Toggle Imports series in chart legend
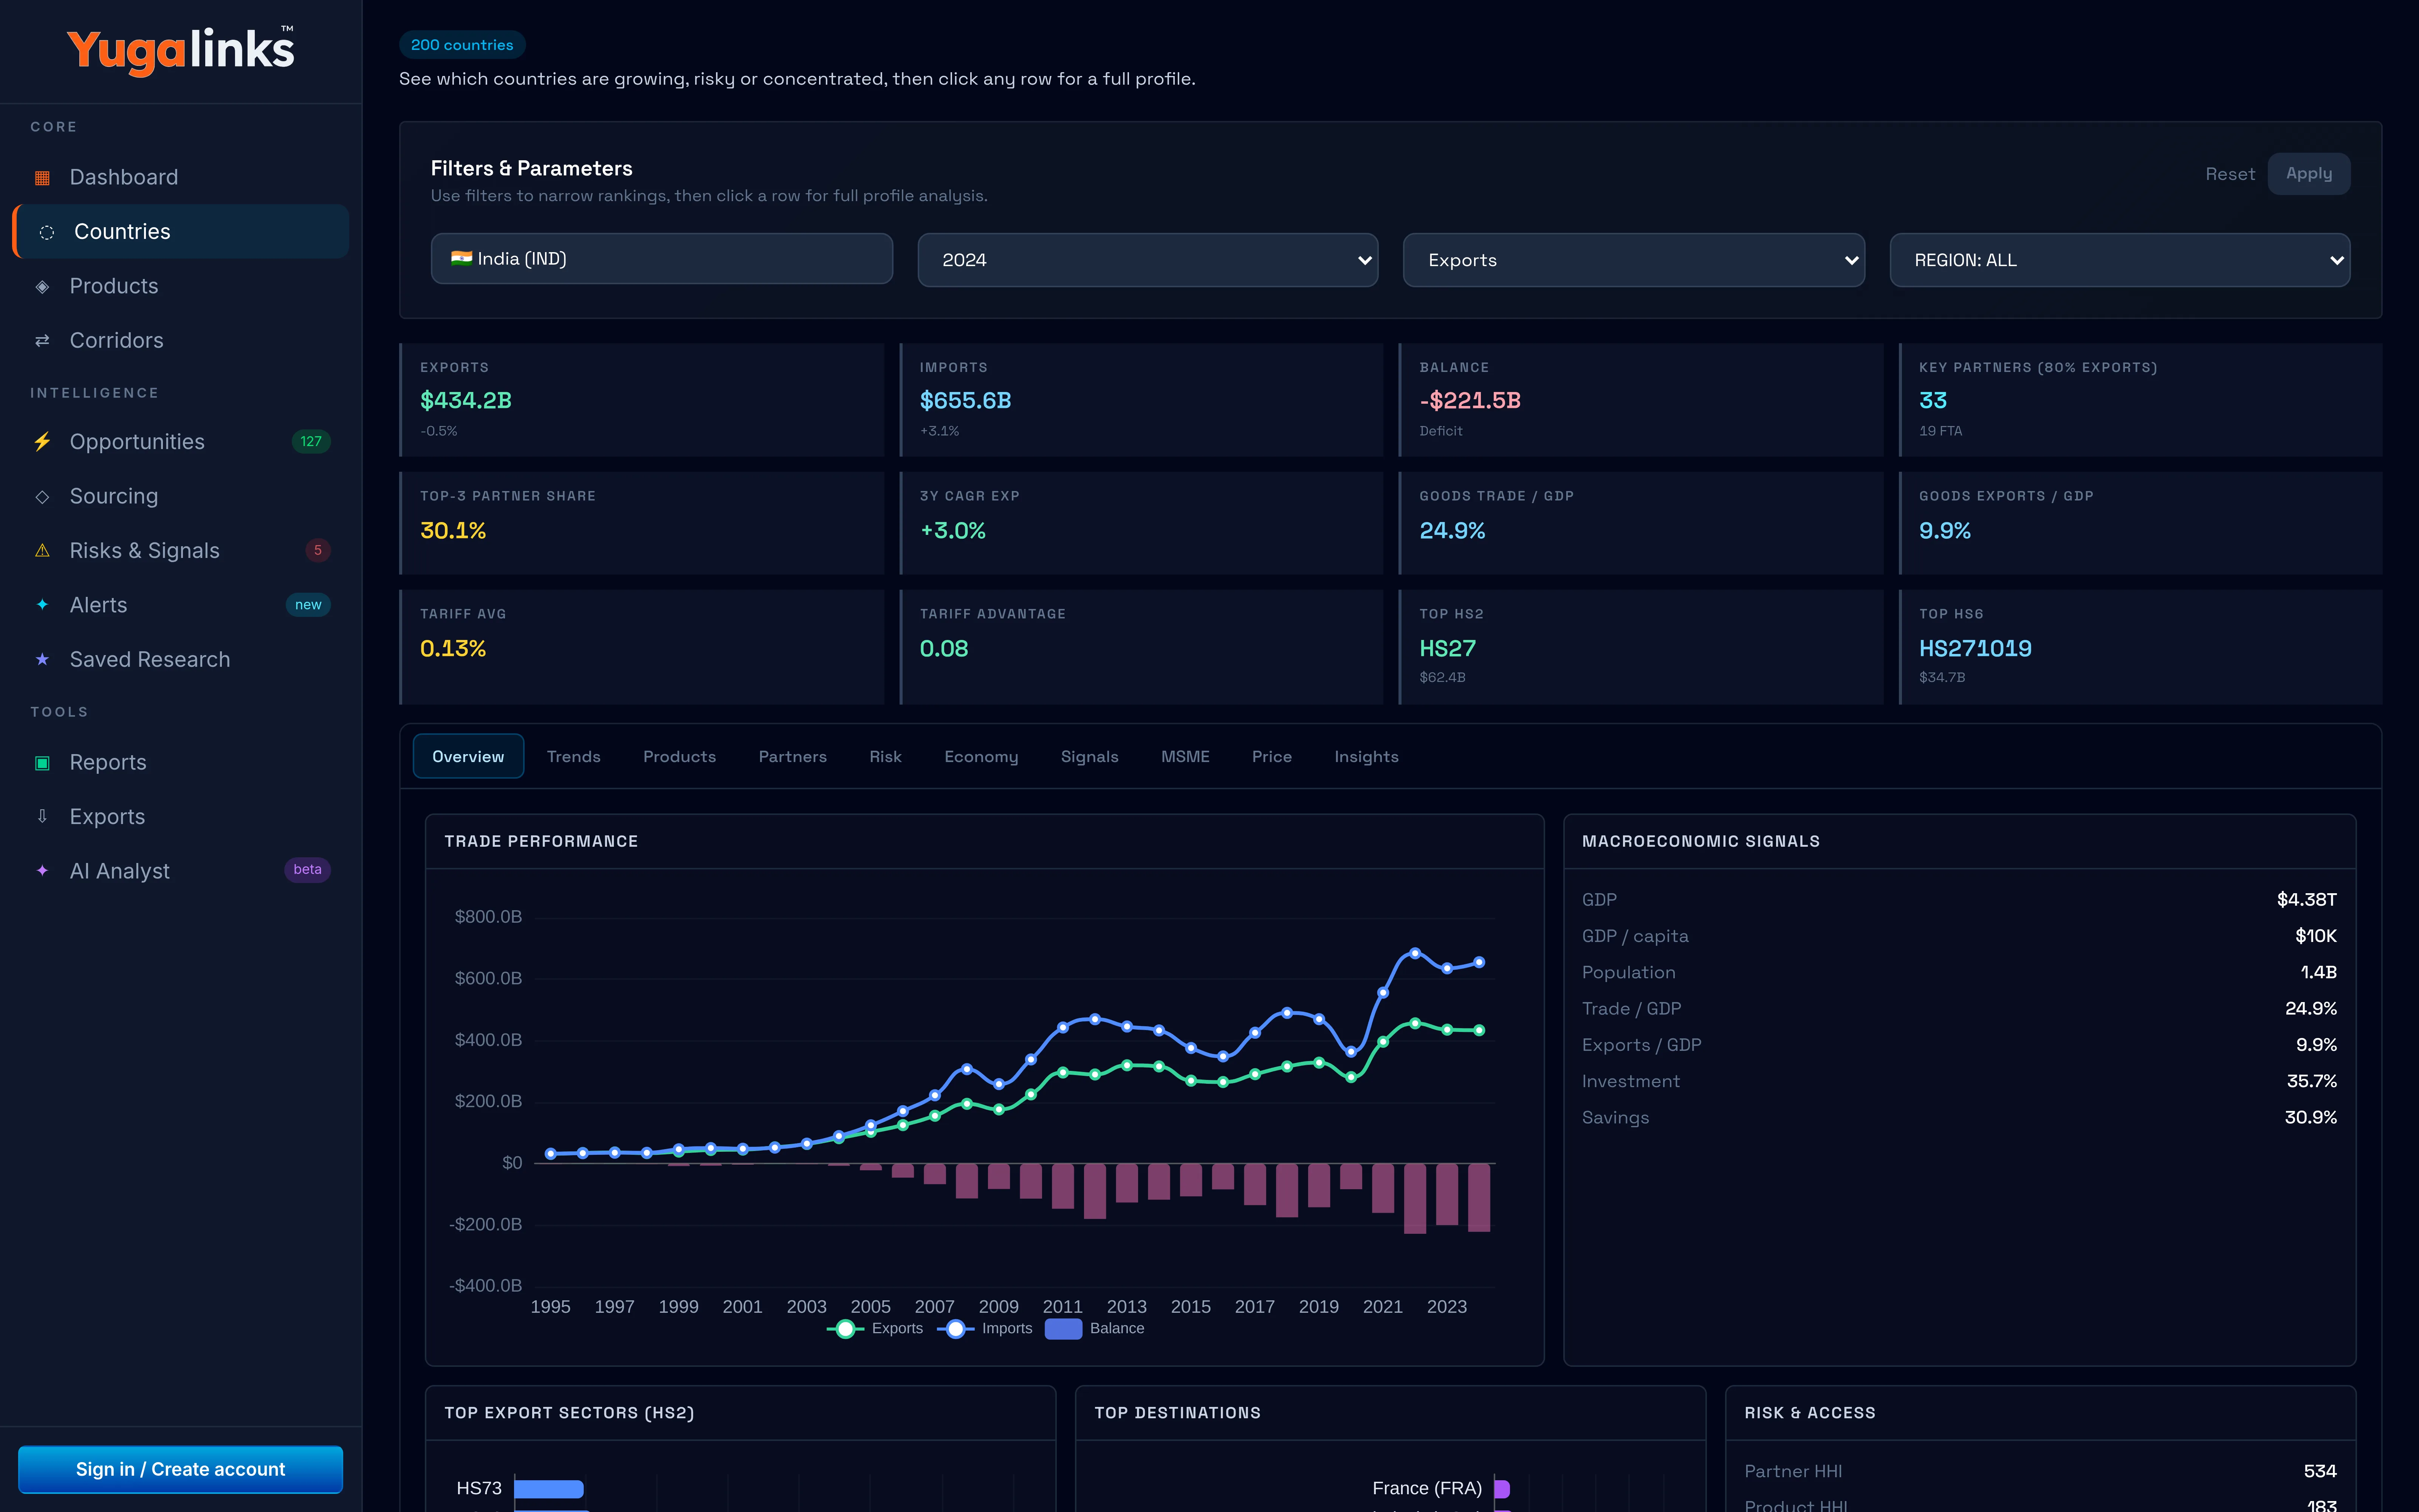 point(985,1329)
